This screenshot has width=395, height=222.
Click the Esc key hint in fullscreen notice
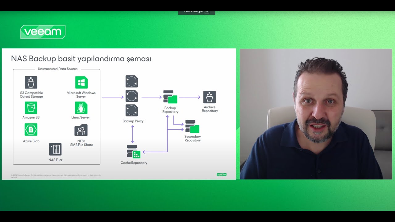(x=207, y=12)
